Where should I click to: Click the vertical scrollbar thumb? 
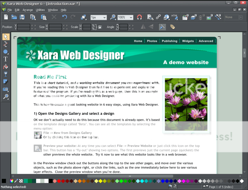244,53
